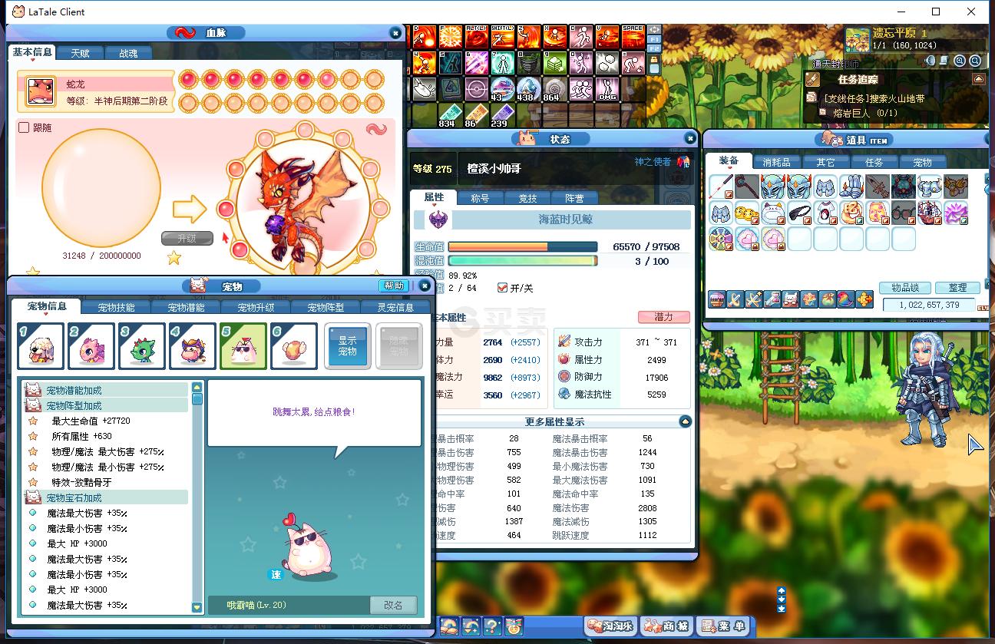Collapse the 任务追踪 quest tracker
995x644 pixels.
pos(979,79)
